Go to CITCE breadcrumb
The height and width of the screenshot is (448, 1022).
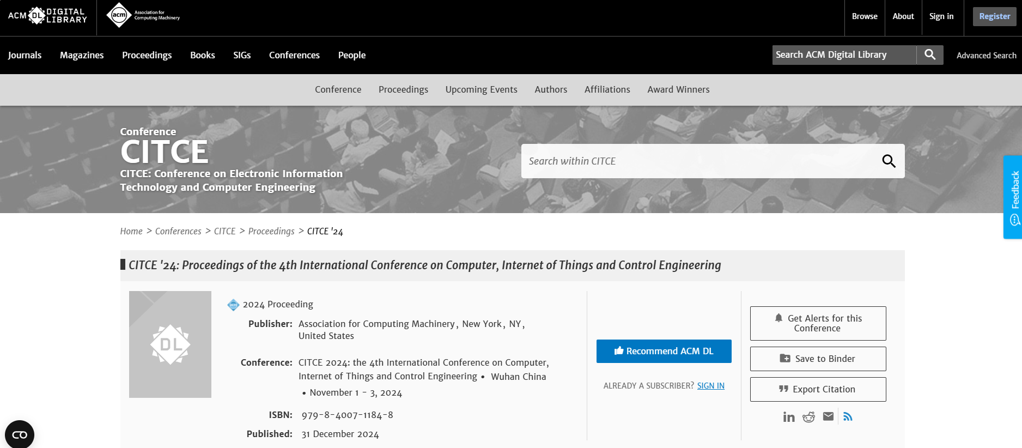pyautogui.click(x=224, y=231)
